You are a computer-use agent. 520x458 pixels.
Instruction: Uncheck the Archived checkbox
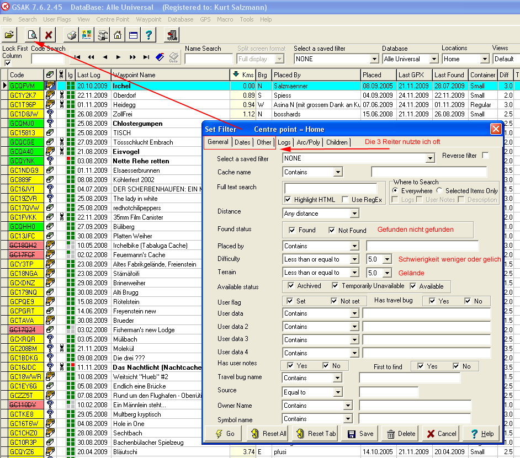291,286
